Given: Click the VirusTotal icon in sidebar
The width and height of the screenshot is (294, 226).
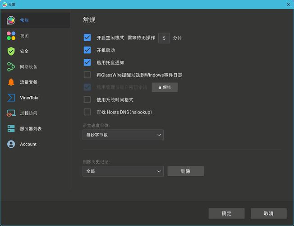Looking at the screenshot, I should pos(11,98).
